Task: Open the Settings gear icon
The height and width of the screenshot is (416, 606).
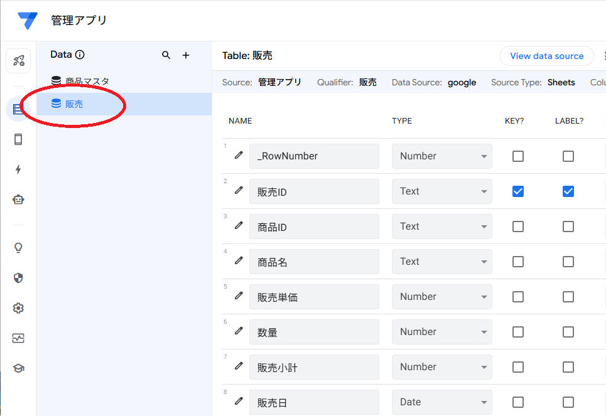Action: tap(18, 308)
